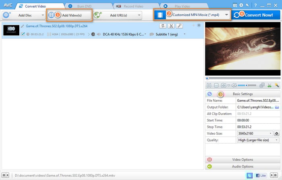The width and height of the screenshot is (282, 180).
Task: Select the Game.of.Thrones.S02.Ep08.1080p.DTS.x264 file title
Action: click(x=57, y=26)
